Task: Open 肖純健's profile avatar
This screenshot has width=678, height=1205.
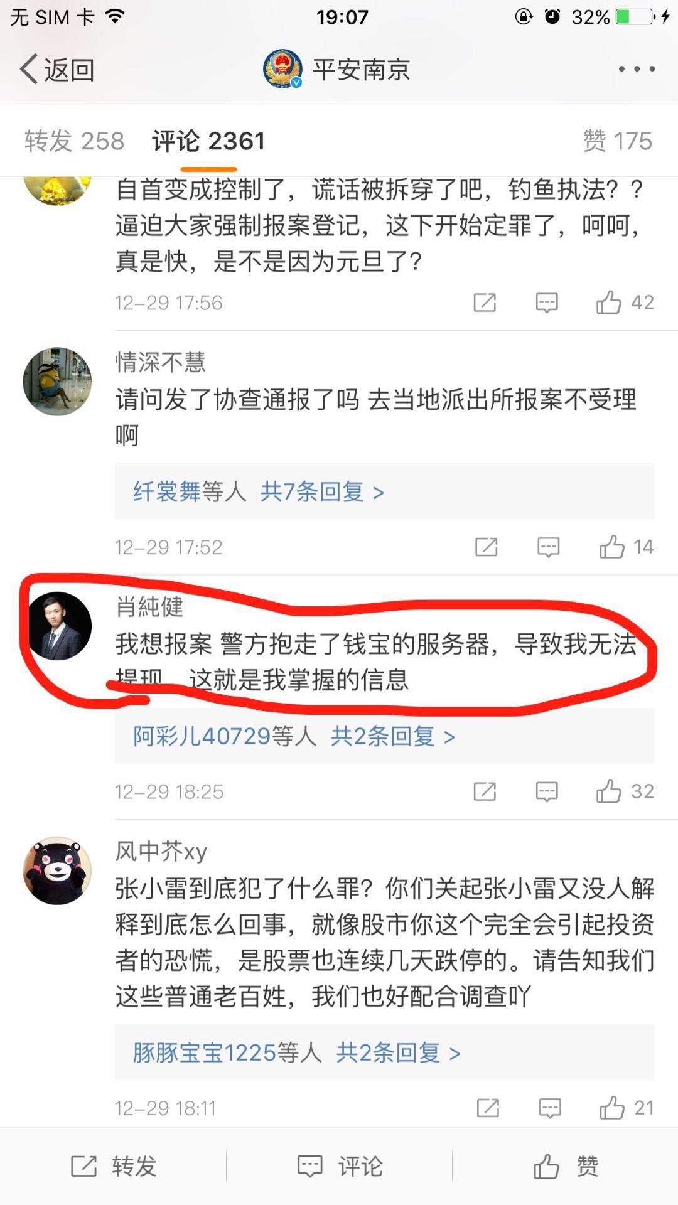Action: tap(57, 626)
